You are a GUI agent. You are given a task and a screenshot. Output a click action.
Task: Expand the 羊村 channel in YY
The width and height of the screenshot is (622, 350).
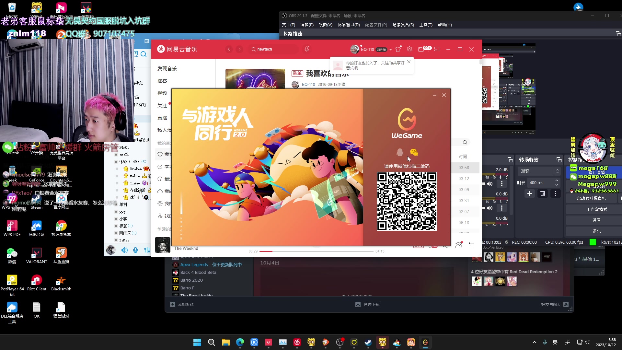[x=116, y=204]
